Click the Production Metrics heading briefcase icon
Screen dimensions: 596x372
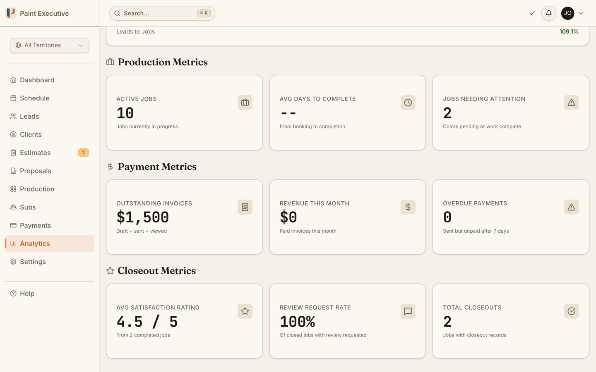pyautogui.click(x=110, y=62)
